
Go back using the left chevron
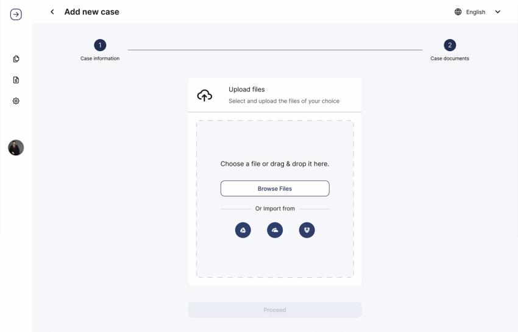click(52, 12)
